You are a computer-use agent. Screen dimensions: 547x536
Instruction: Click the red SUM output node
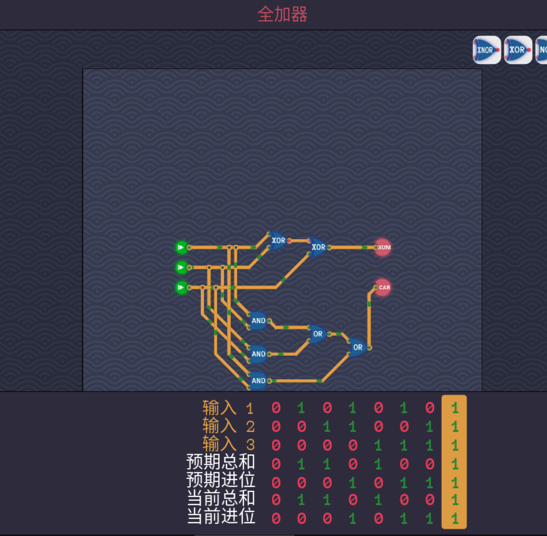point(383,247)
